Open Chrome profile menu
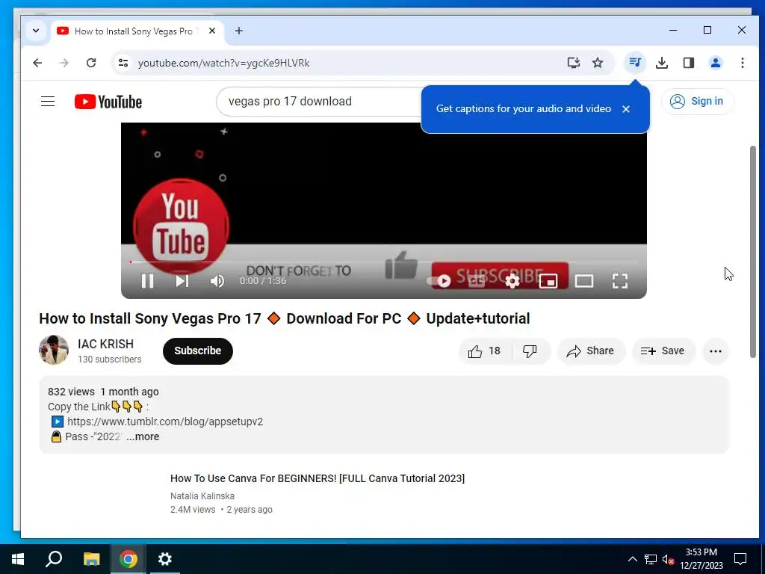 point(715,63)
